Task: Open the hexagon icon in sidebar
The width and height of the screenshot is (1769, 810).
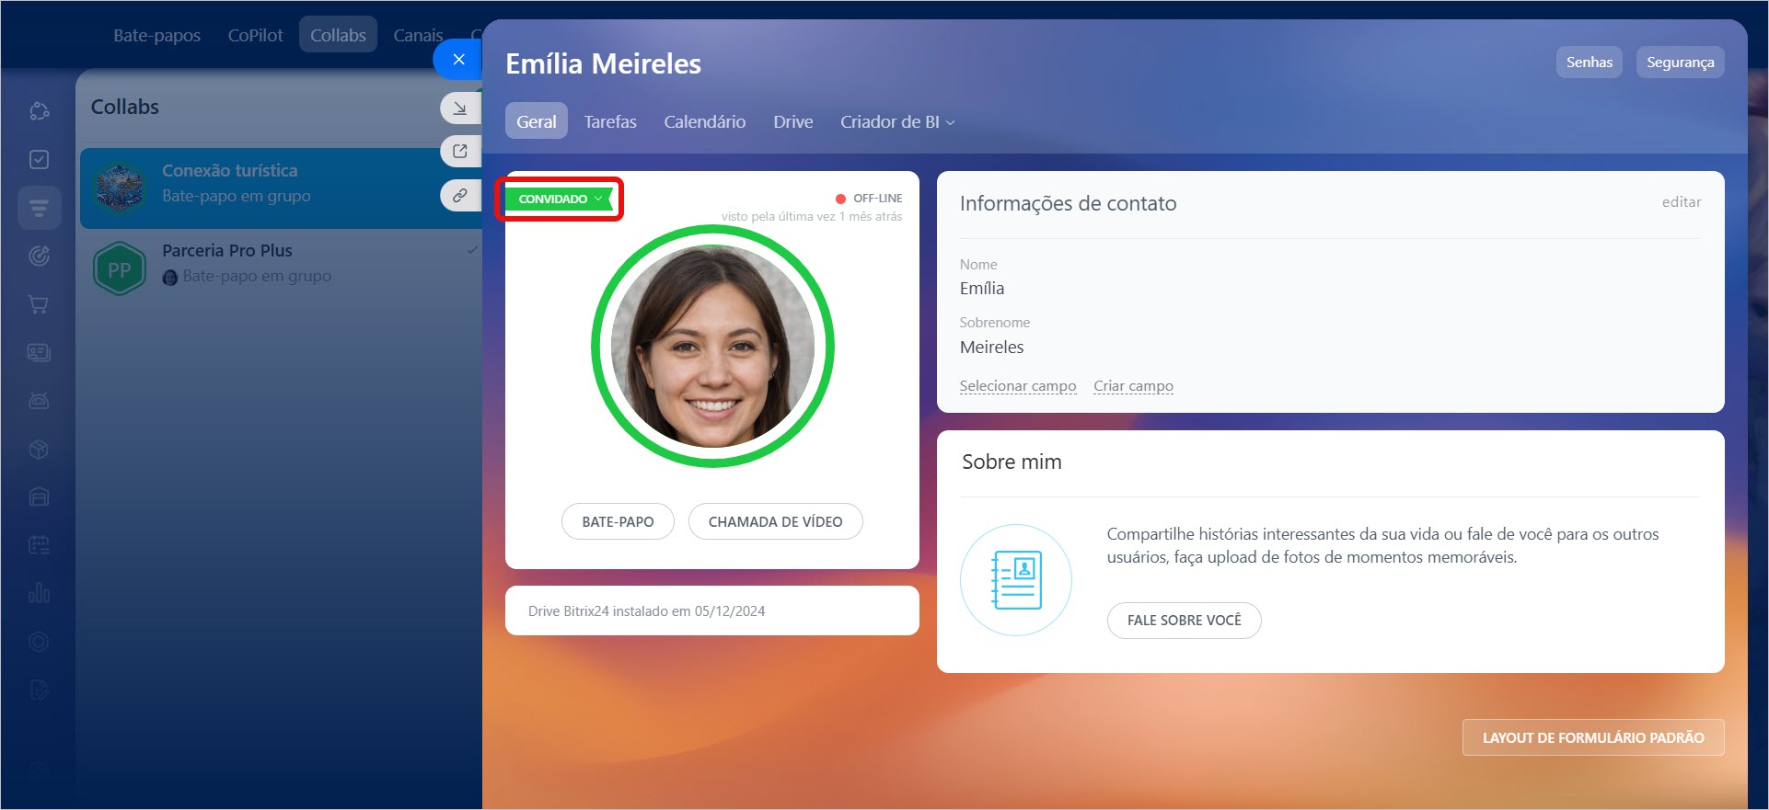Action: pyautogui.click(x=39, y=642)
